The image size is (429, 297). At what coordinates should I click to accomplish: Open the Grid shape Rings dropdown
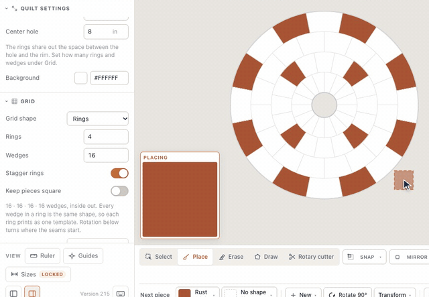tap(98, 119)
